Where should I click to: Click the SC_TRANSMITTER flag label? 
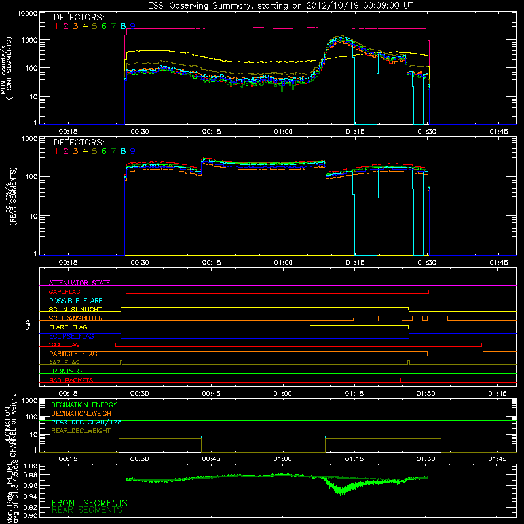point(76,318)
